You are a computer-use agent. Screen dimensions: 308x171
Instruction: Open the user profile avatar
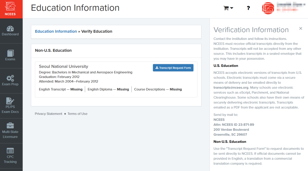pos(268,8)
